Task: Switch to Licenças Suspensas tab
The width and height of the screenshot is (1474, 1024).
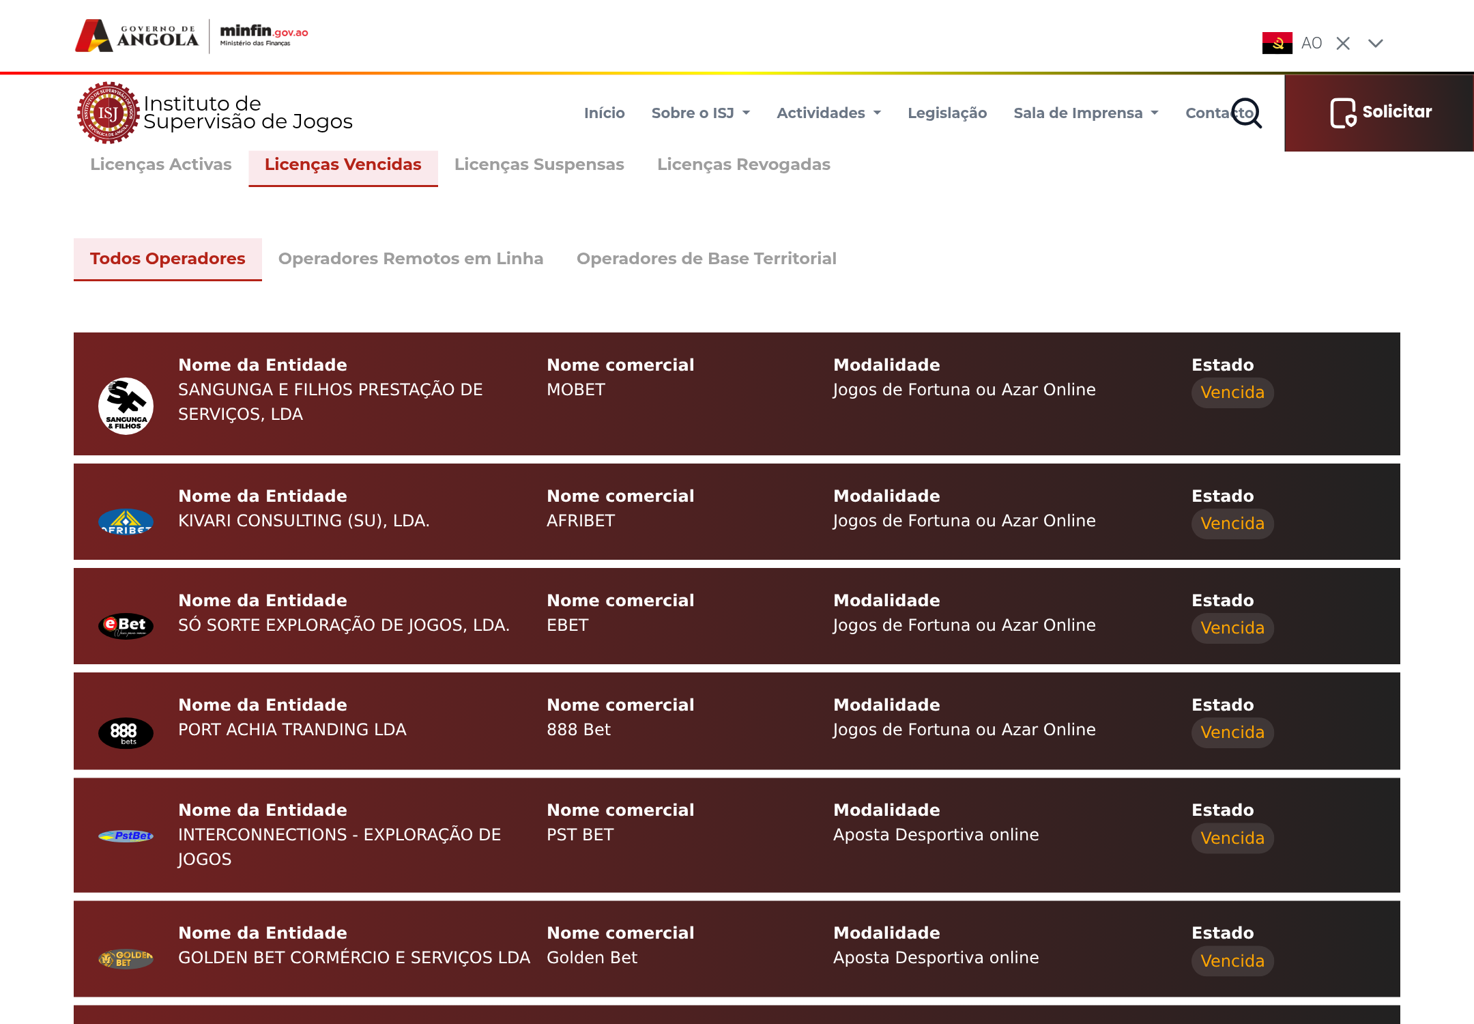Action: pyautogui.click(x=539, y=165)
